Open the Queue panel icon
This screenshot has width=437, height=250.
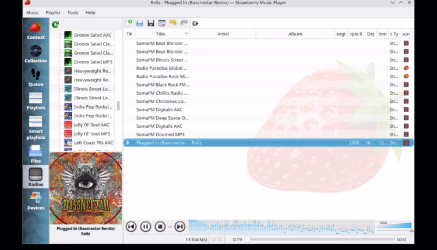click(36, 78)
